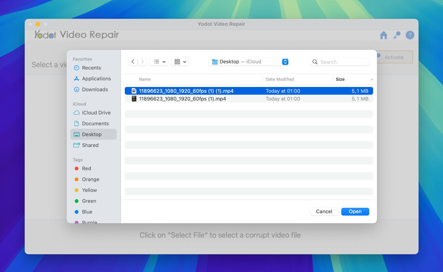Select file 11896623_1080_1920_60fps (1).mp4
Screen dimensions: 443x272
click(x=249, y=99)
